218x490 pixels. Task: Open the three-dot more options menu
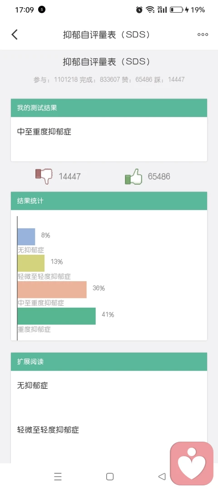point(203,35)
